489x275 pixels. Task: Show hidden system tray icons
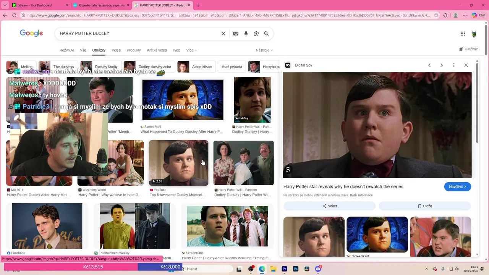click(426, 269)
